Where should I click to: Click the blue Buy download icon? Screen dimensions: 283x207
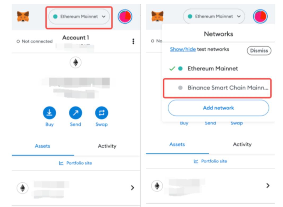[x=49, y=113]
